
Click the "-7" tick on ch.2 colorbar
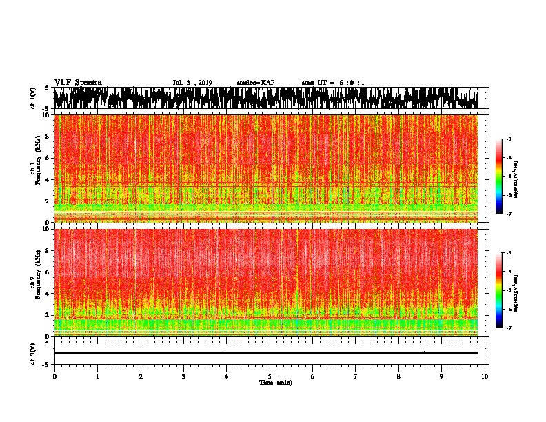pos(509,328)
